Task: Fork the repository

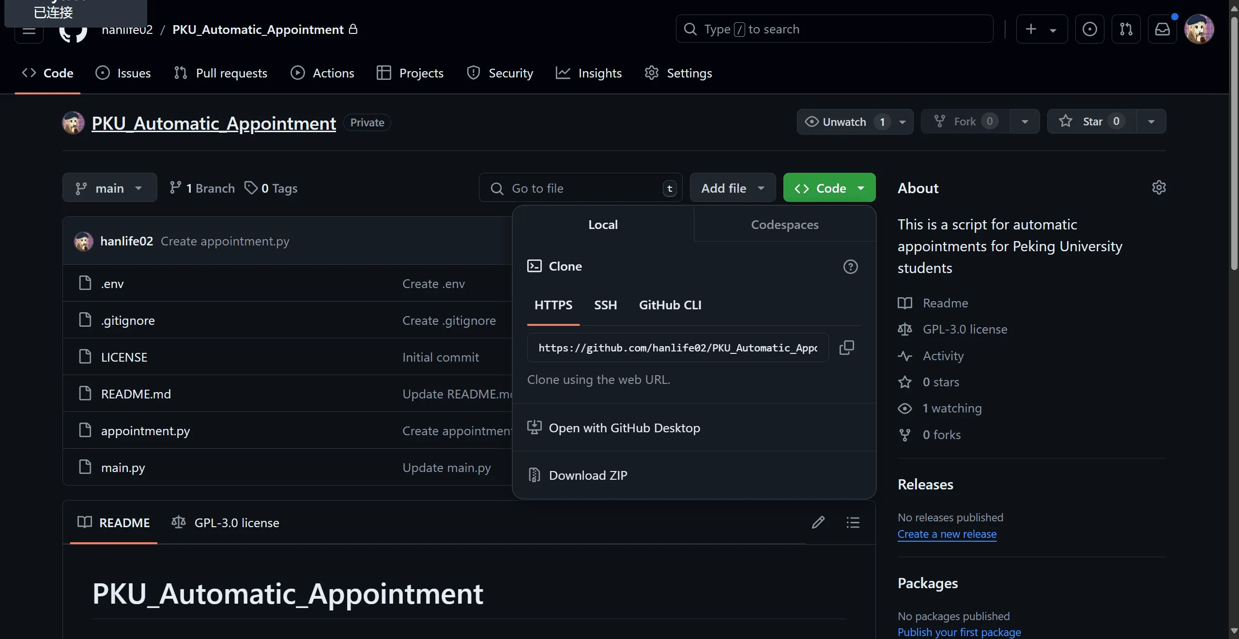Action: 965,121
